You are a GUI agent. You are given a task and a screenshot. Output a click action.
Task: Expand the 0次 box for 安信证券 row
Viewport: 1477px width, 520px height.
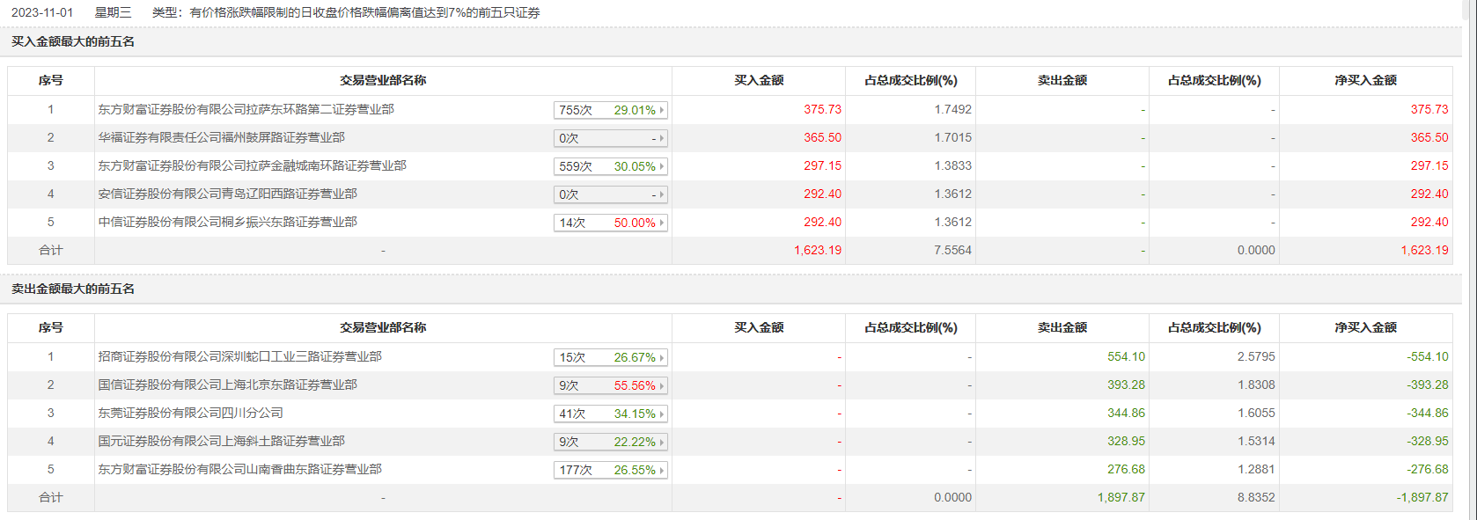(x=611, y=194)
